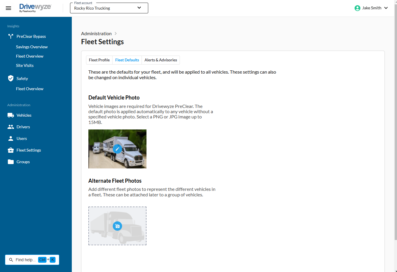This screenshot has height=272, width=397.
Task: Click the pencil edit icon on vehicle photo
Action: 117,149
